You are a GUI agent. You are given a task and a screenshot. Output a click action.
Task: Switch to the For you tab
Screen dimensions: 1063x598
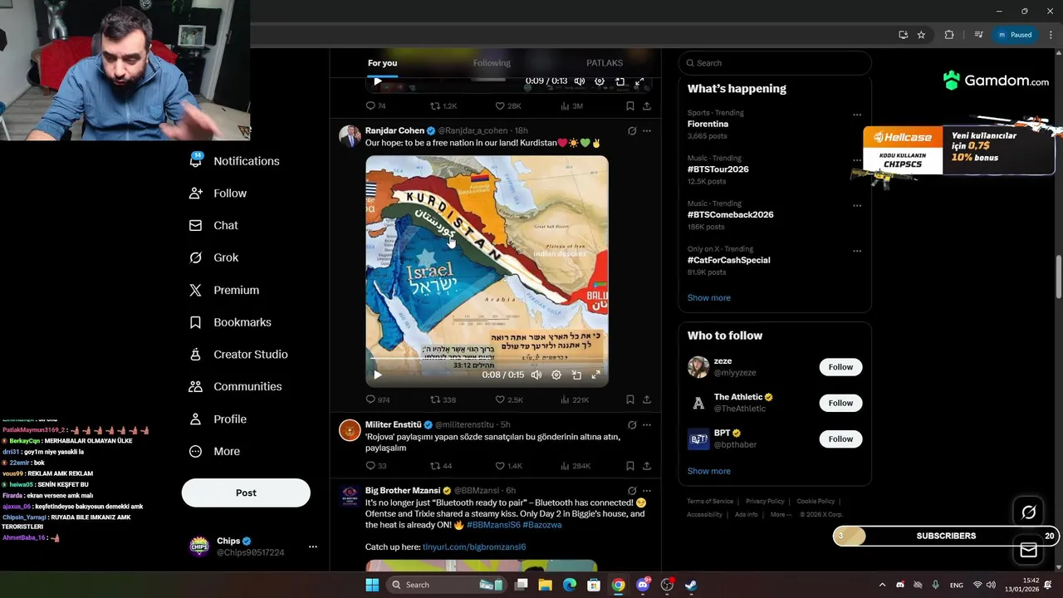(383, 63)
